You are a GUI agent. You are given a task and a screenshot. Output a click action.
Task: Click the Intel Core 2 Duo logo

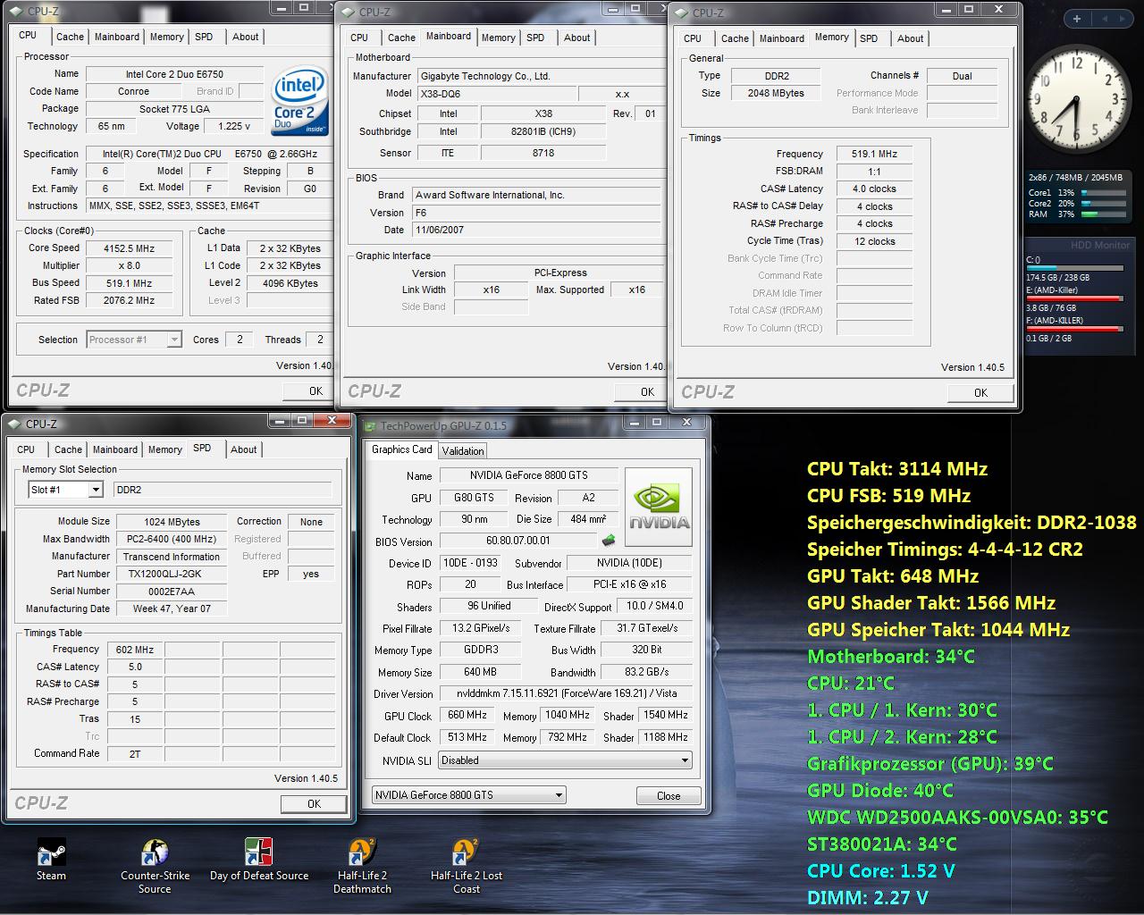[x=300, y=99]
